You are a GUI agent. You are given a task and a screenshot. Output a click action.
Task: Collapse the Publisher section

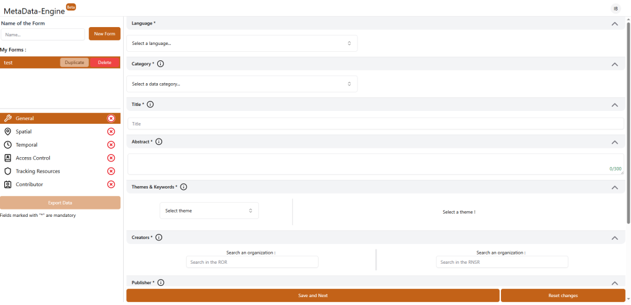point(614,283)
